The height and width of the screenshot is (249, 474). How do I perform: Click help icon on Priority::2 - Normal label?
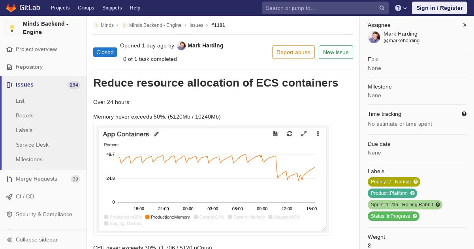pos(416,182)
